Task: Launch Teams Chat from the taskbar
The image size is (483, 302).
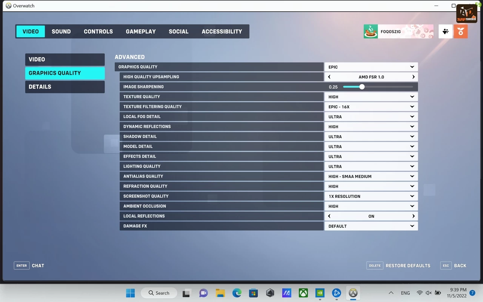Action: pyautogui.click(x=203, y=293)
